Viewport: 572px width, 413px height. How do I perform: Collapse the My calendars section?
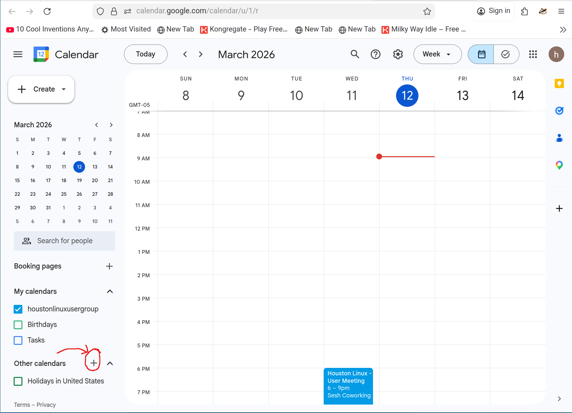point(110,291)
